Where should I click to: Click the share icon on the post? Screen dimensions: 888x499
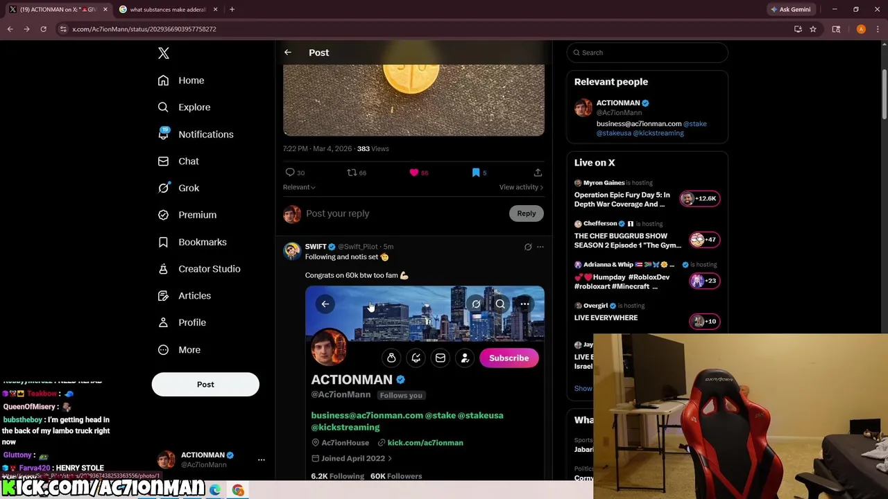(x=538, y=173)
